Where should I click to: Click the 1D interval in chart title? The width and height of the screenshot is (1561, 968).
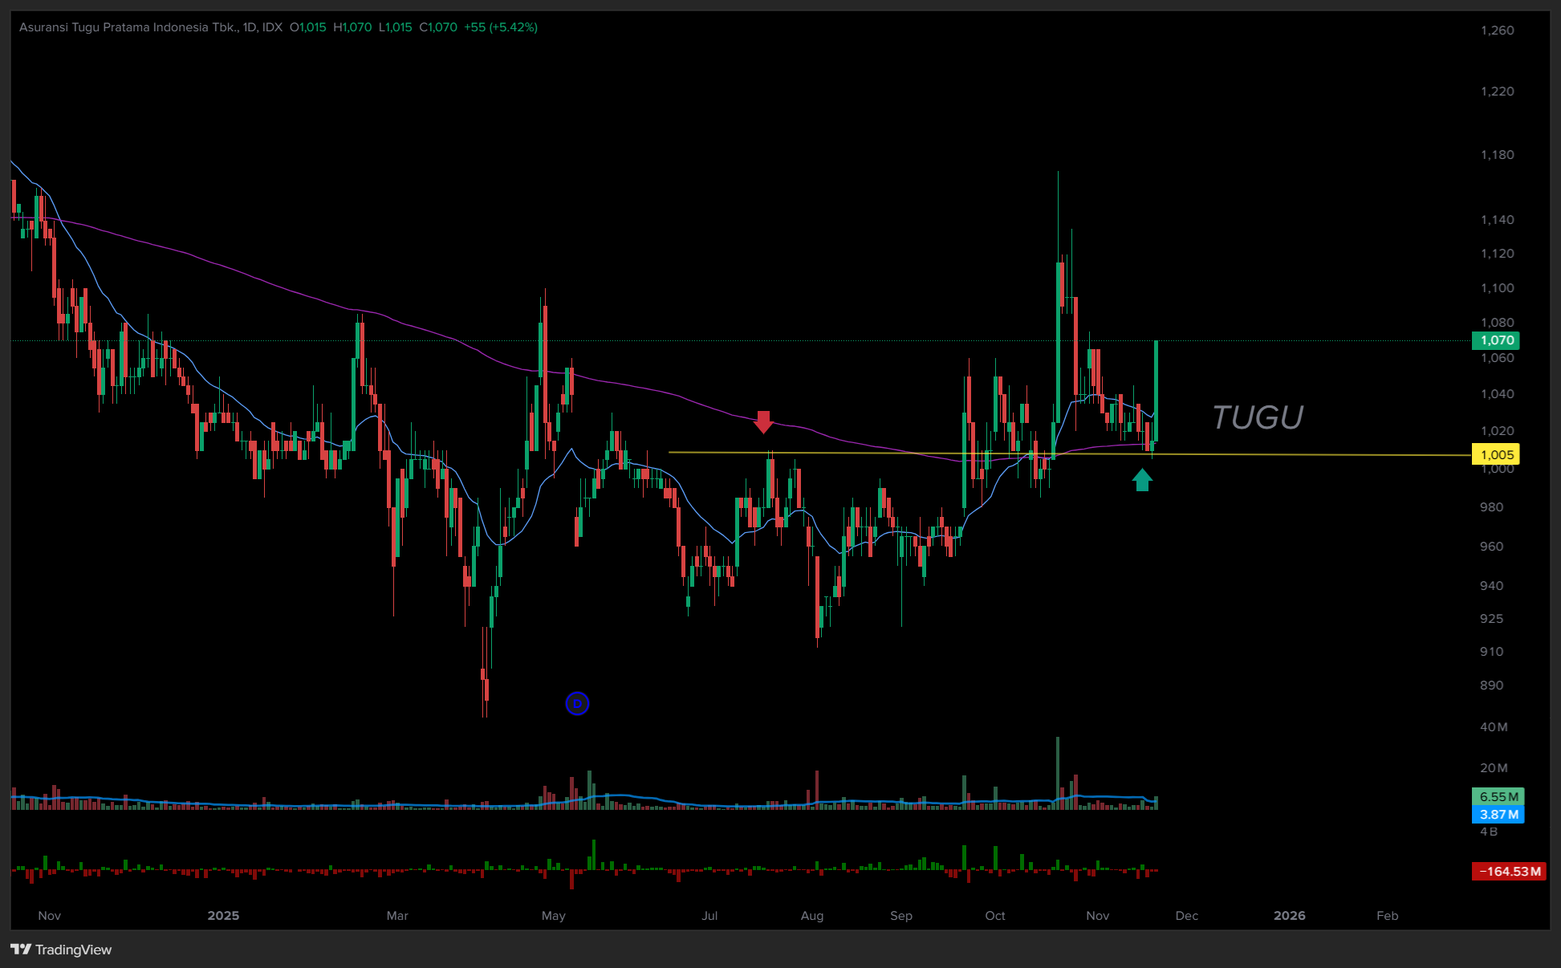(249, 27)
